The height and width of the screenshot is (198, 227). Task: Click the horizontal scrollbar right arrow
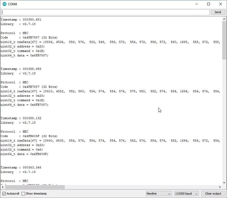(x=220, y=187)
